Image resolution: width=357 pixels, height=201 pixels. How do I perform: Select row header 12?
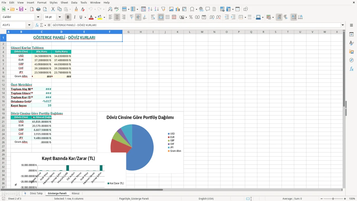pyautogui.click(x=3, y=85)
